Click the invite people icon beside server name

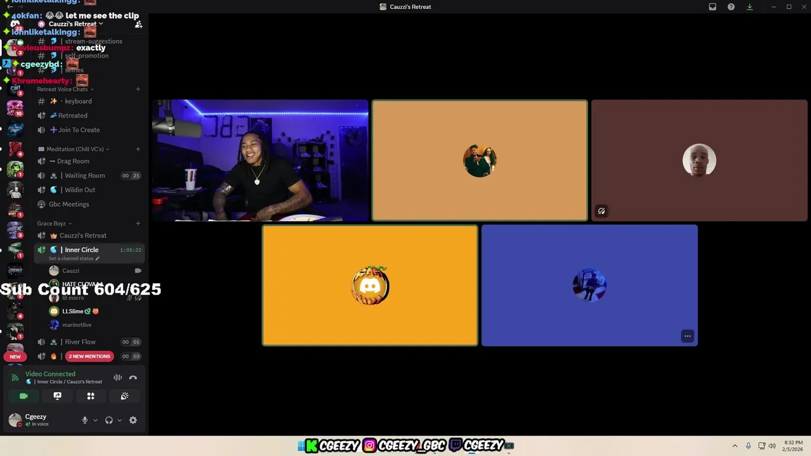(x=139, y=24)
